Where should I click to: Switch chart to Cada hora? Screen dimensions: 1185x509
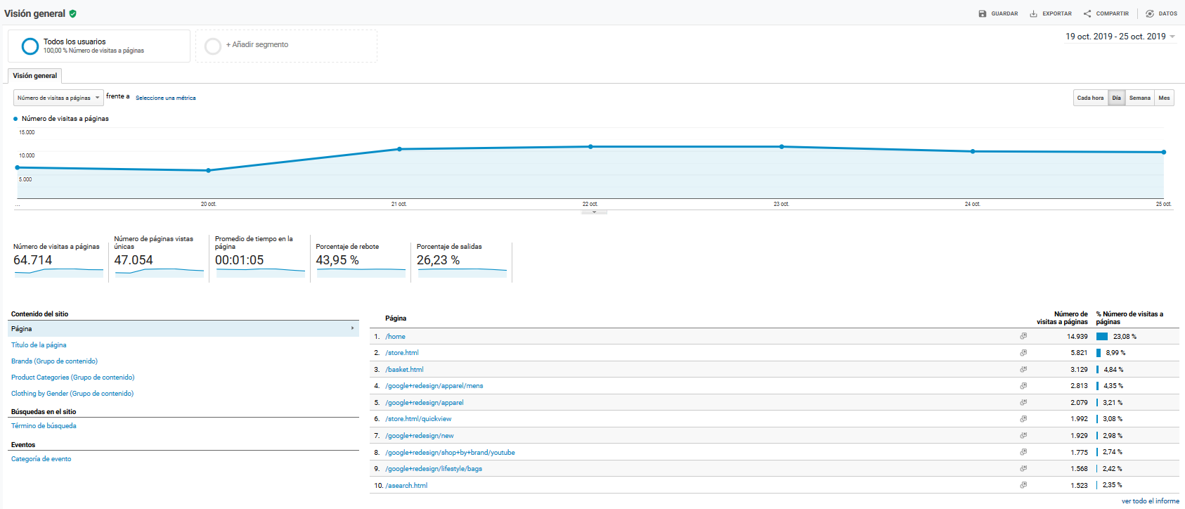pos(1091,98)
